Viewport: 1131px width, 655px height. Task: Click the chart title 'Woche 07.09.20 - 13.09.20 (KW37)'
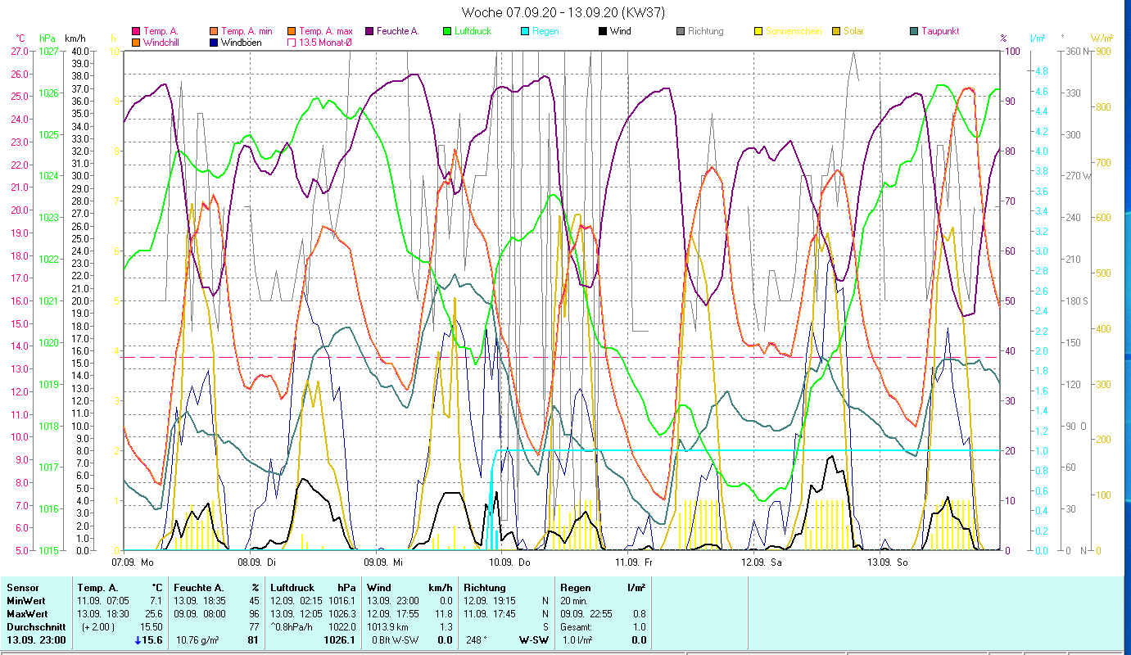coord(563,12)
